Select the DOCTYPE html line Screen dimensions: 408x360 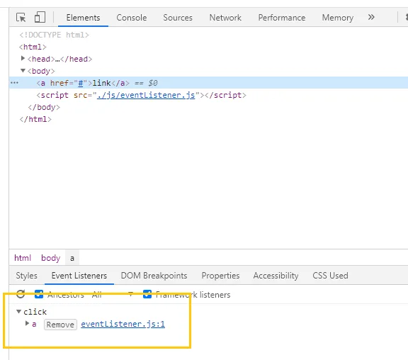[54, 35]
